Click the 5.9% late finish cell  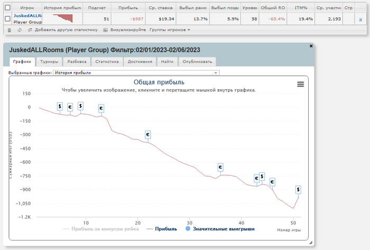pos(225,19)
